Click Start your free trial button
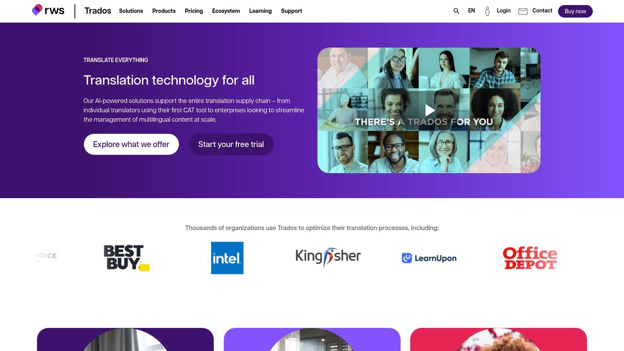Viewport: 624px width, 351px height. (231, 144)
